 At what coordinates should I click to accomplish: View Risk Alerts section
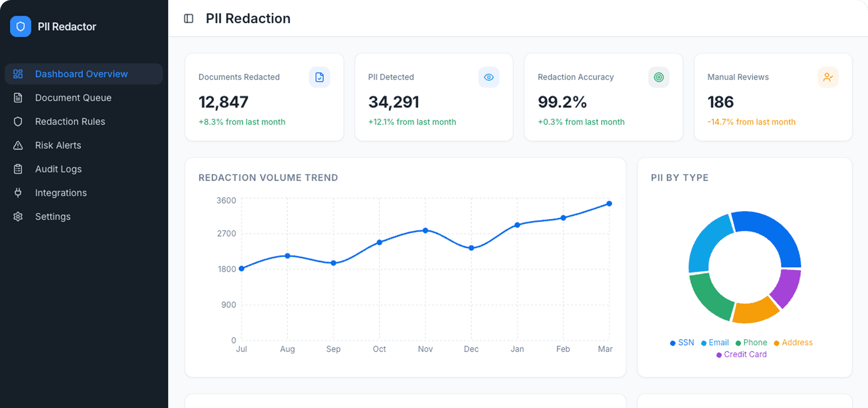84,145
